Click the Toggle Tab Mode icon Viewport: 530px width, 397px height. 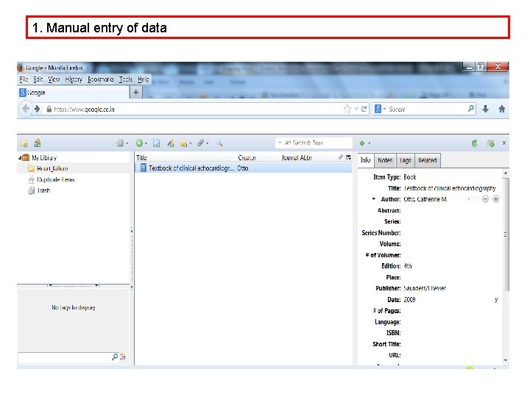click(x=491, y=143)
